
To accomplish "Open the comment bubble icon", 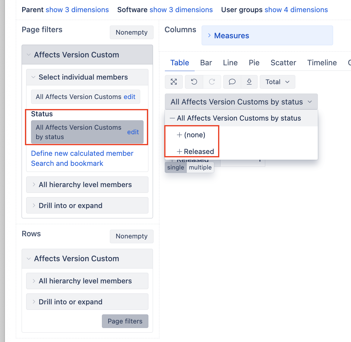I will [232, 82].
